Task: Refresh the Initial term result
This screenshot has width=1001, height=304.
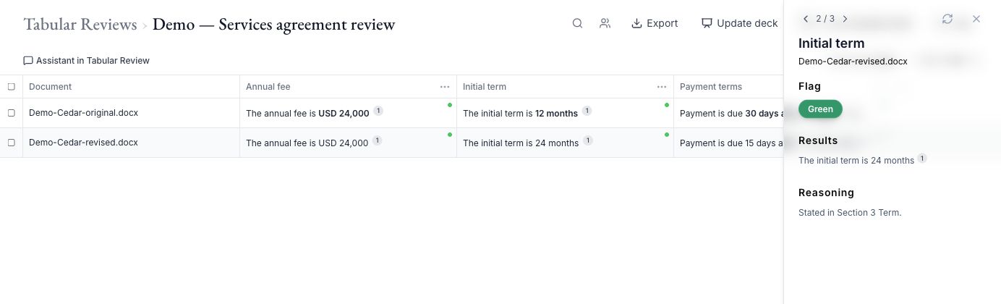Action: coord(947,19)
